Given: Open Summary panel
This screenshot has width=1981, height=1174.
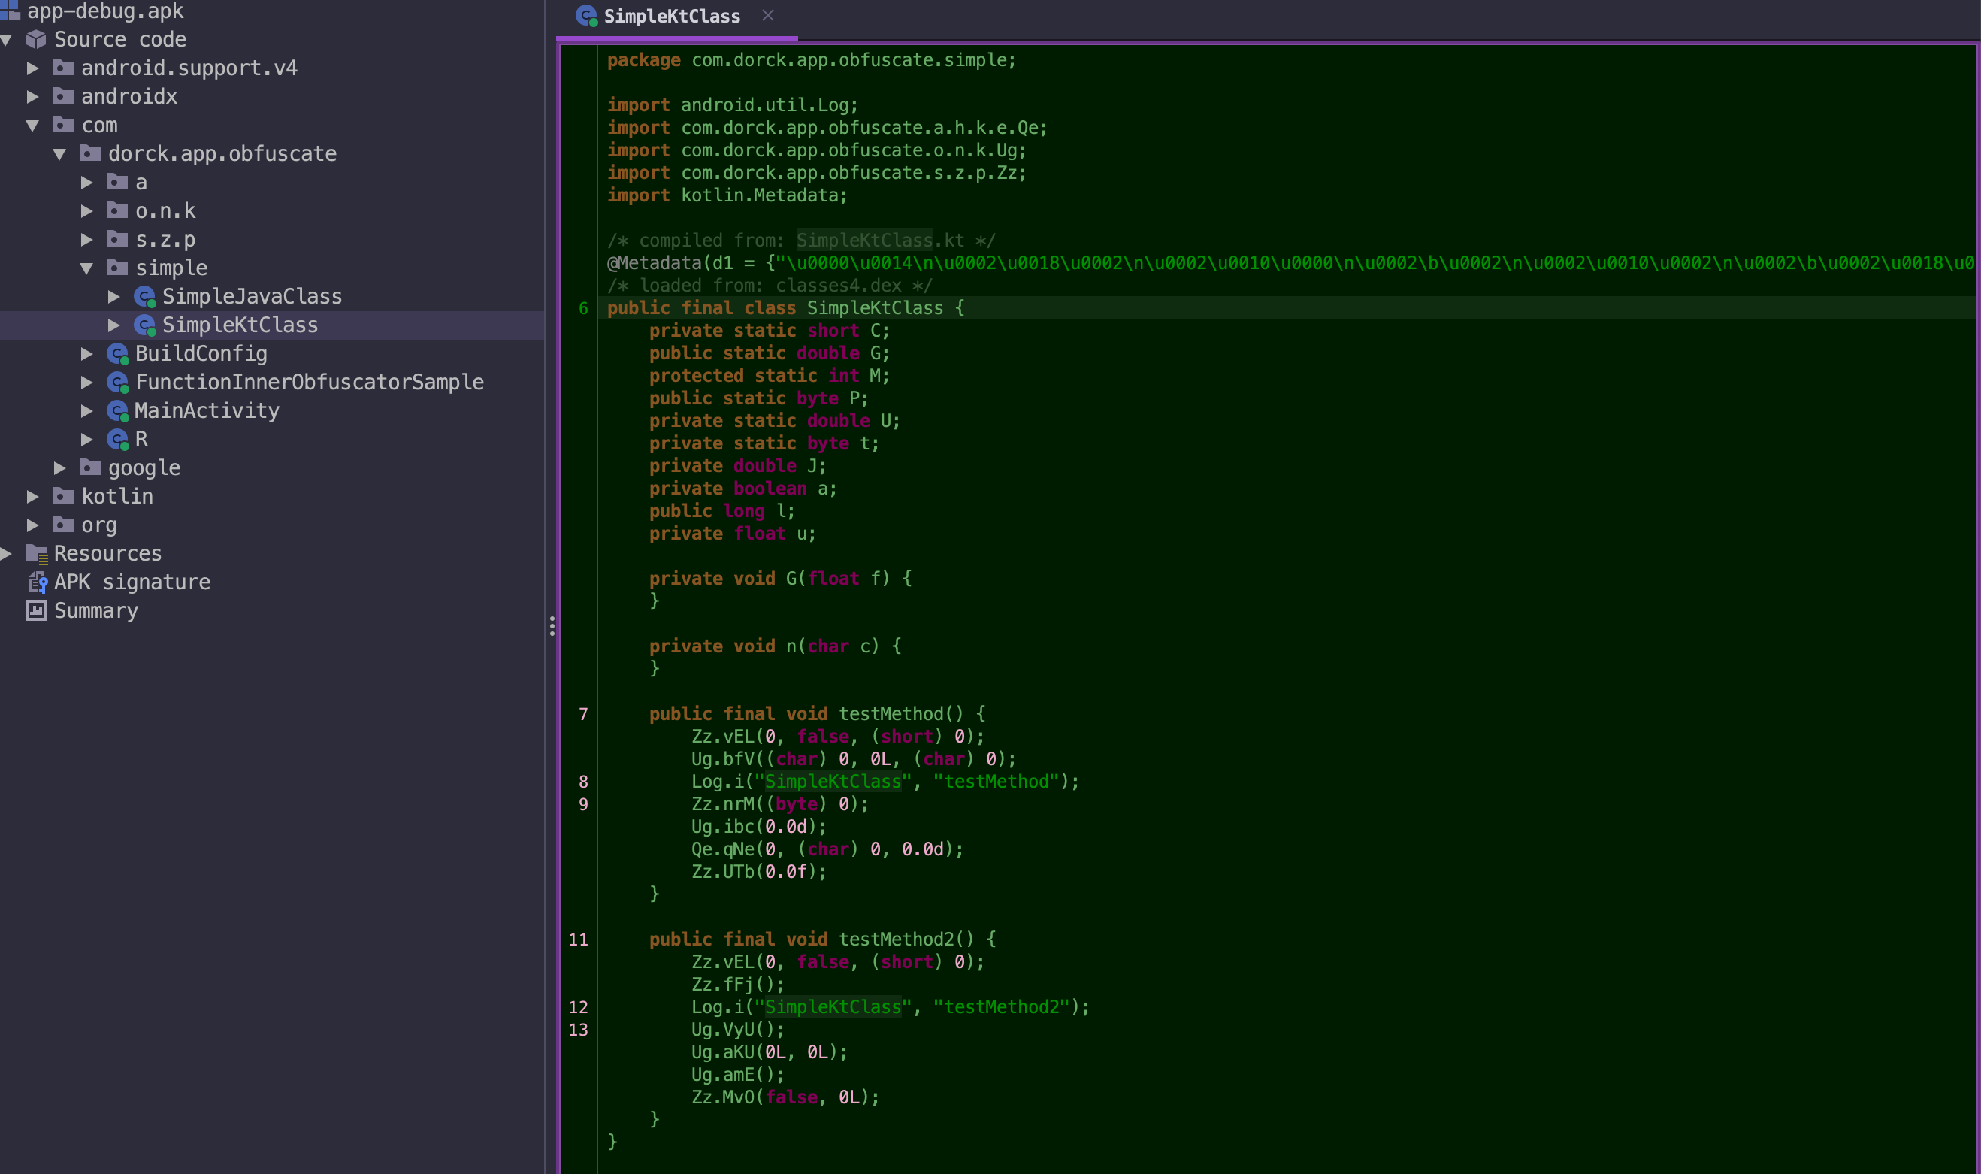Looking at the screenshot, I should (95, 610).
